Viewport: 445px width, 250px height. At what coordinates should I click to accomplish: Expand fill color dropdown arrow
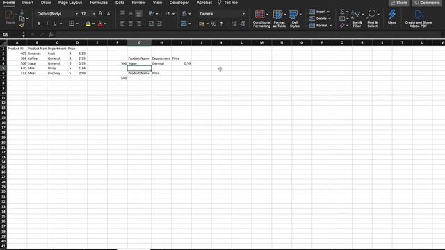[x=93, y=24]
